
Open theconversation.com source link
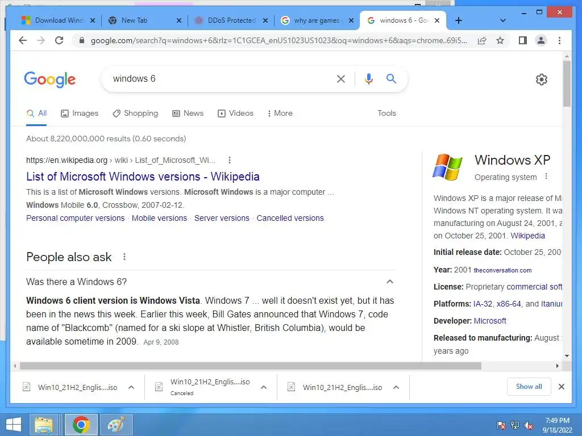tap(502, 270)
